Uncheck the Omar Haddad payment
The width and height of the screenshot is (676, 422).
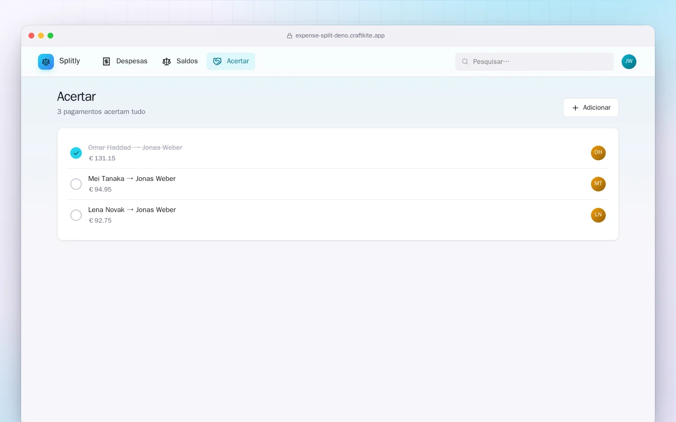tap(76, 153)
